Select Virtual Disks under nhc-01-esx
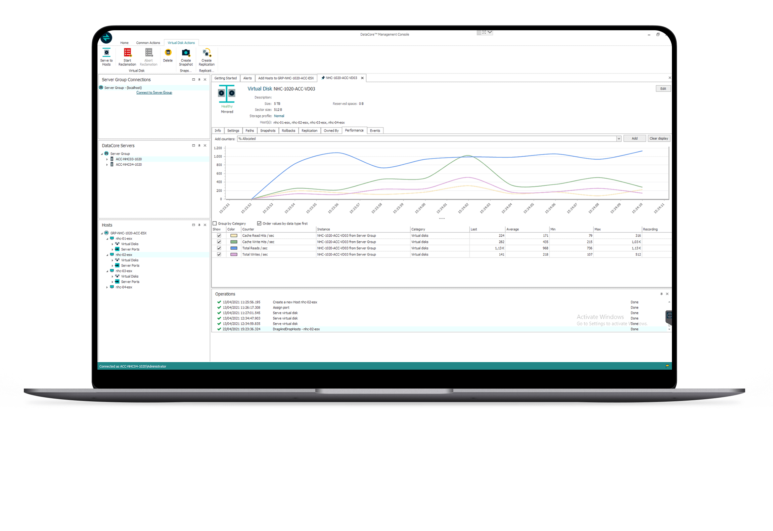 point(130,244)
